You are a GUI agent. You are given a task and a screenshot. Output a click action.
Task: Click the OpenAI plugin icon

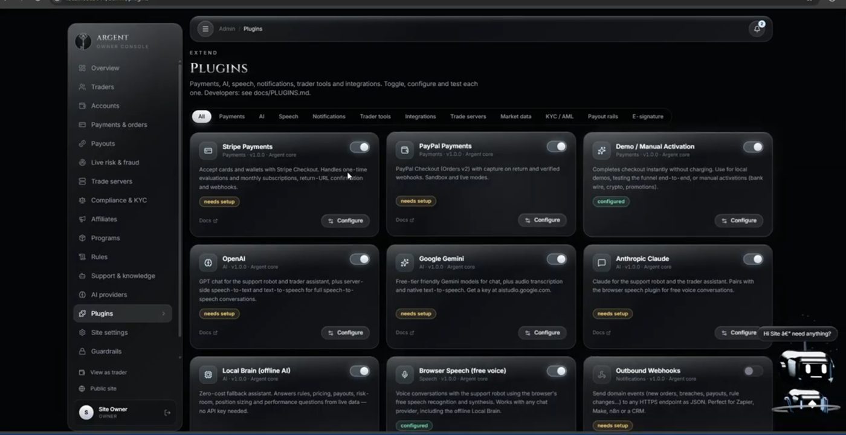208,263
